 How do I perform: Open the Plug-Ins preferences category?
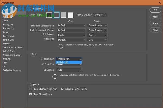click(7, 59)
